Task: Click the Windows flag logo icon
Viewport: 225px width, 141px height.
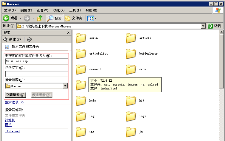Action: [218, 10]
